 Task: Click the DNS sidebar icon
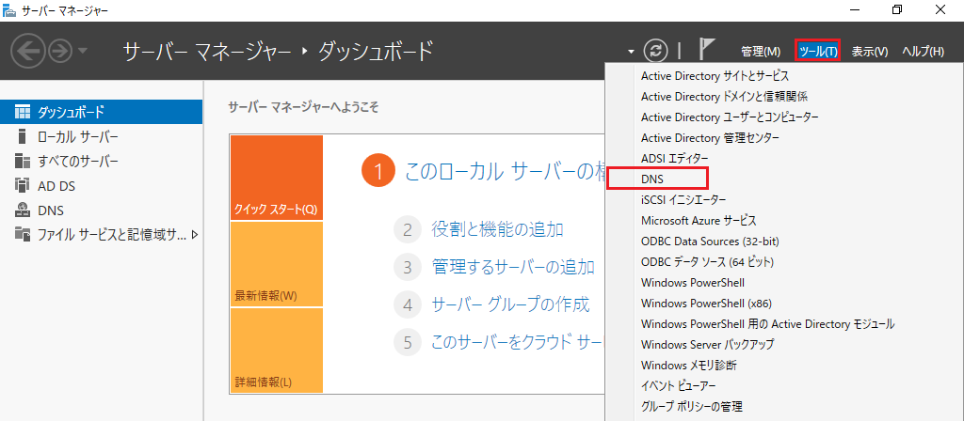23,210
